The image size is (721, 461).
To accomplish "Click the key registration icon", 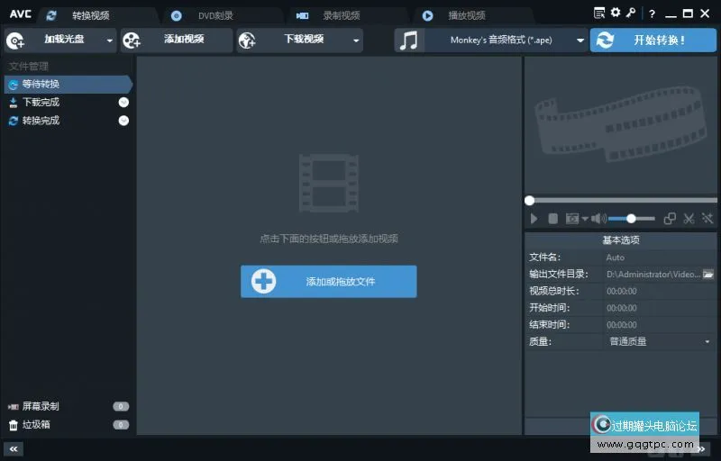I will click(631, 13).
